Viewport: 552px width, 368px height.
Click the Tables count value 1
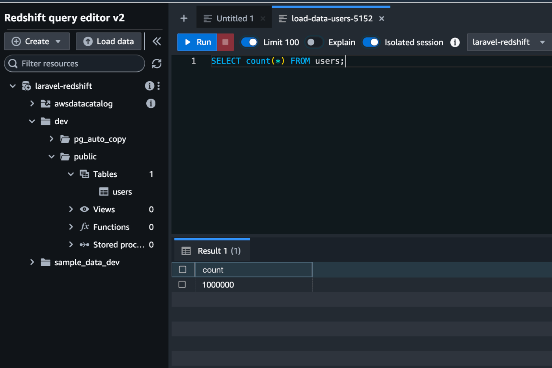point(151,174)
